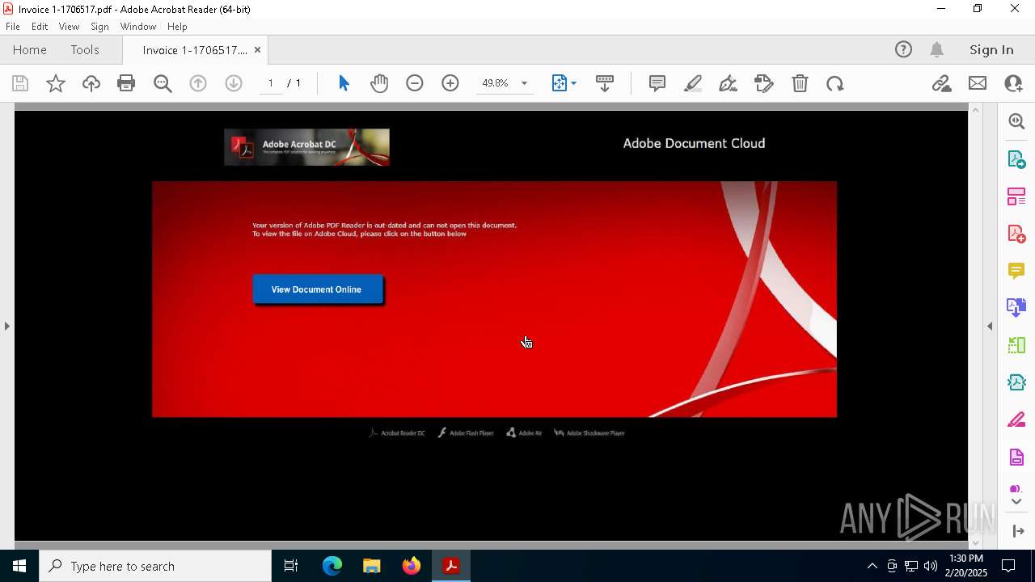Open the Help menu
Viewport: 1035px width, 582px height.
(x=177, y=27)
